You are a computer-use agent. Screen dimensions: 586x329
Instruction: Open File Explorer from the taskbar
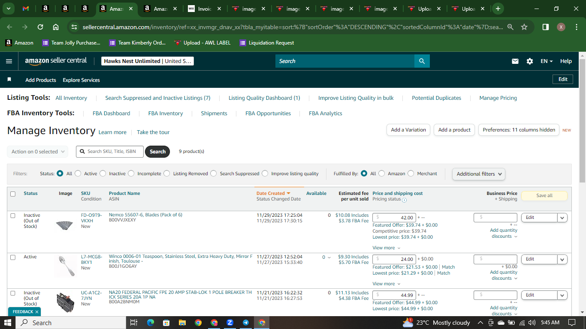pyautogui.click(x=182, y=323)
